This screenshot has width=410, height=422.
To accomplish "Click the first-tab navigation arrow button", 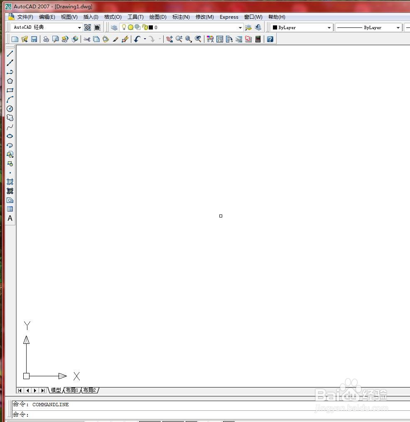I will coord(20,390).
